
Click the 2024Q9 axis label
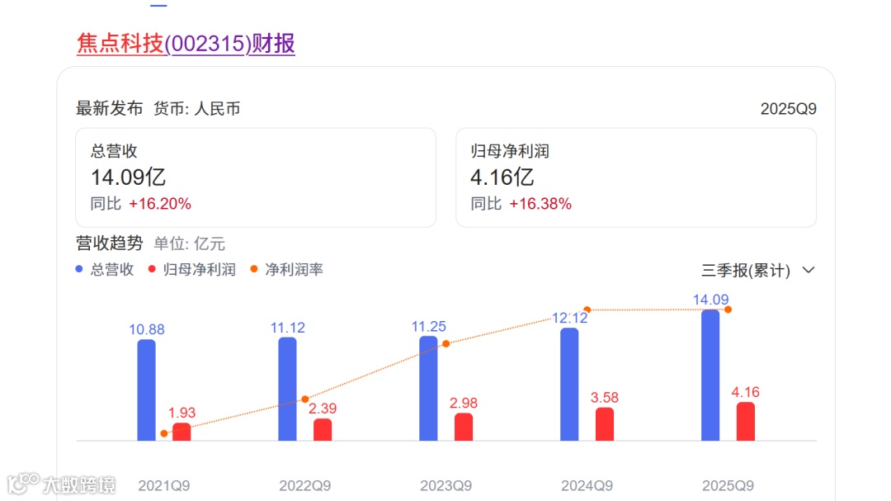point(587,485)
